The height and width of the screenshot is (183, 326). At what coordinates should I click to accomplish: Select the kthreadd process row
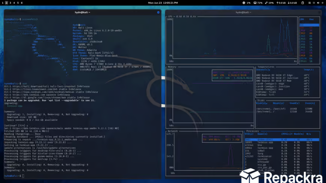tap(282, 162)
